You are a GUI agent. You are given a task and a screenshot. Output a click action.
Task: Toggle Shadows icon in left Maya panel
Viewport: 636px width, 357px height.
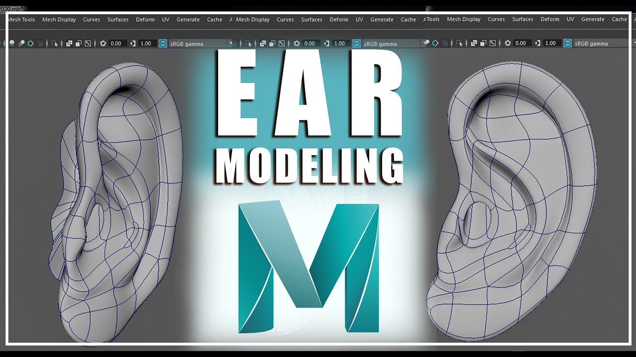(x=12, y=43)
